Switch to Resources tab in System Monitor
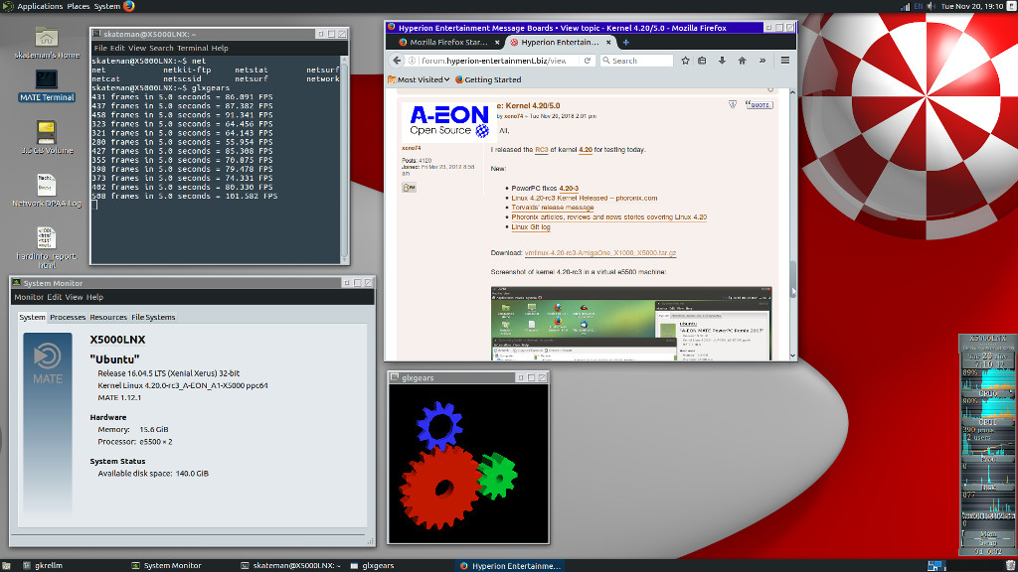Screen dimensions: 1018x572 pos(107,317)
